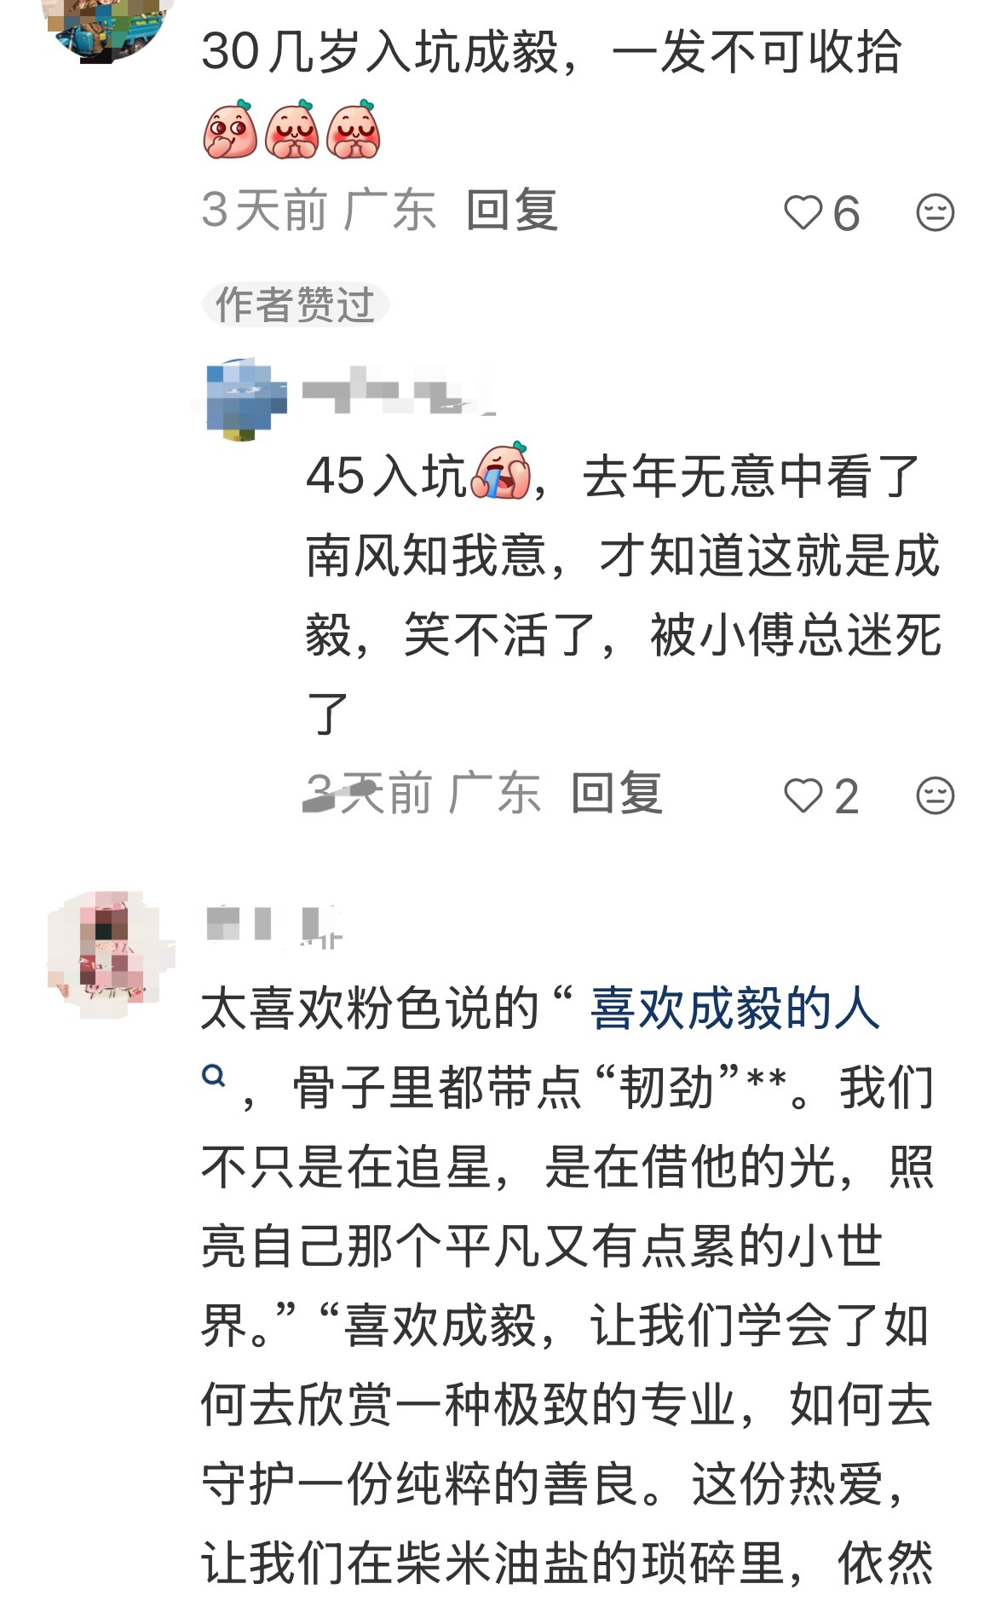
Task: Tap the heart icon on the "45入坑" reply
Action: pos(803,796)
